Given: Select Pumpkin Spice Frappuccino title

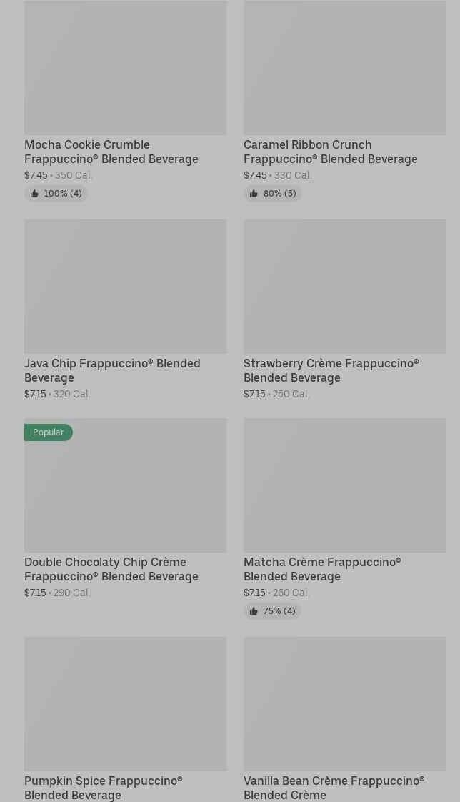Looking at the screenshot, I should pos(104,788).
